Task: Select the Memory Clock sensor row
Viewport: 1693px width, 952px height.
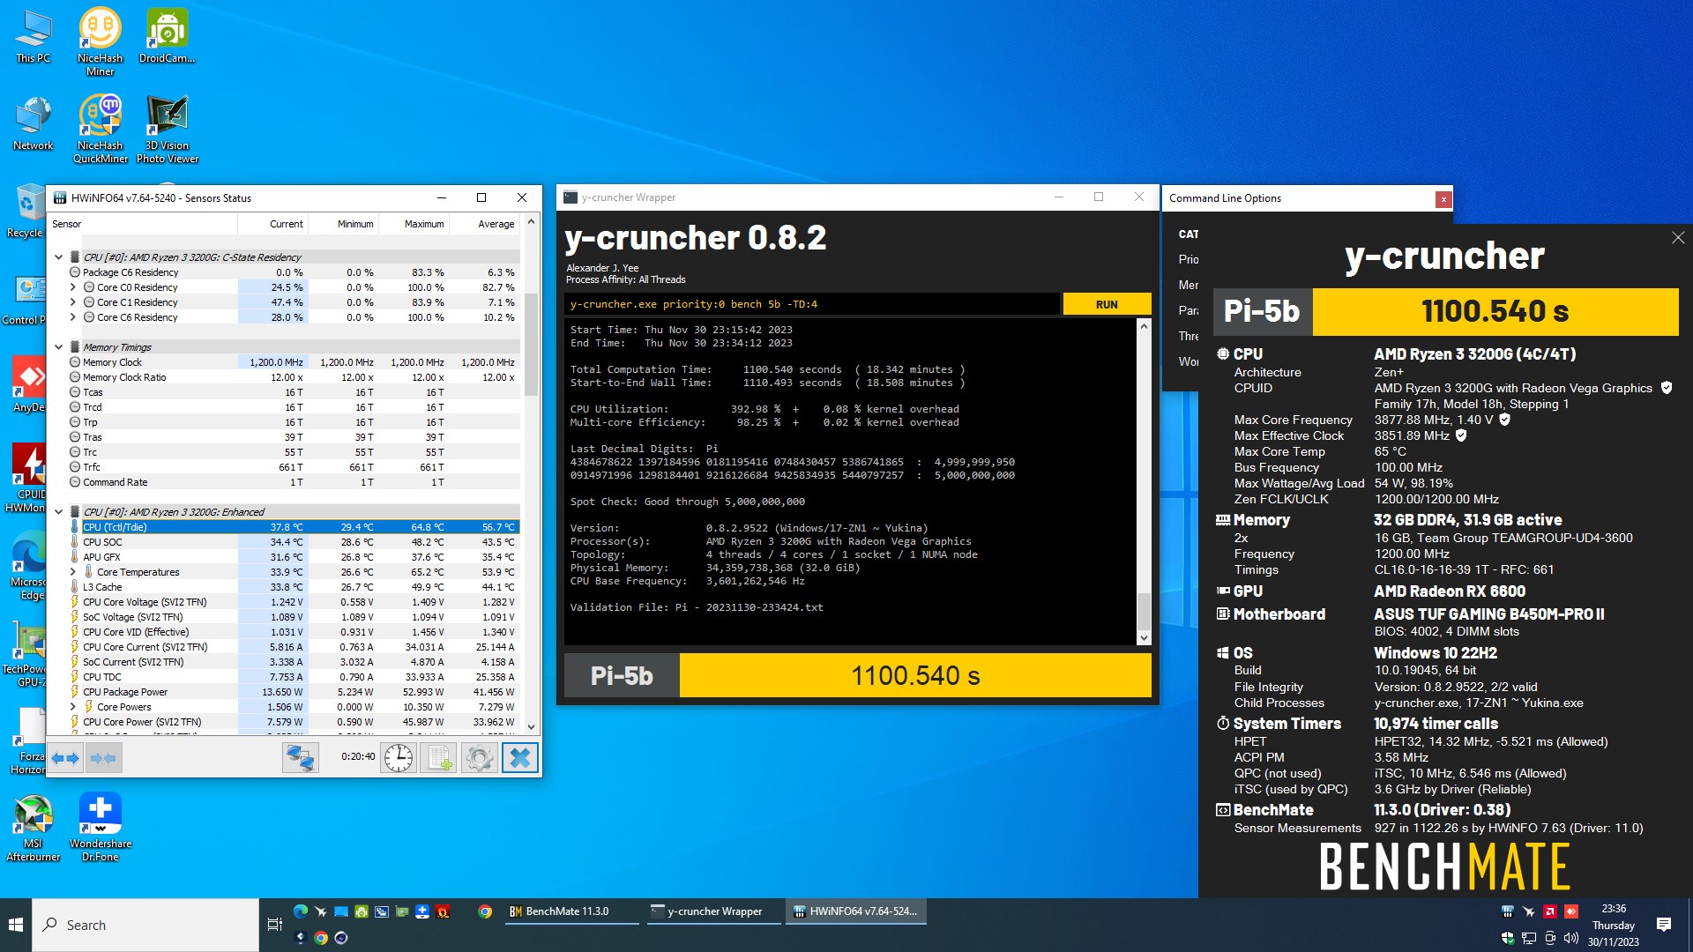Action: click(294, 362)
